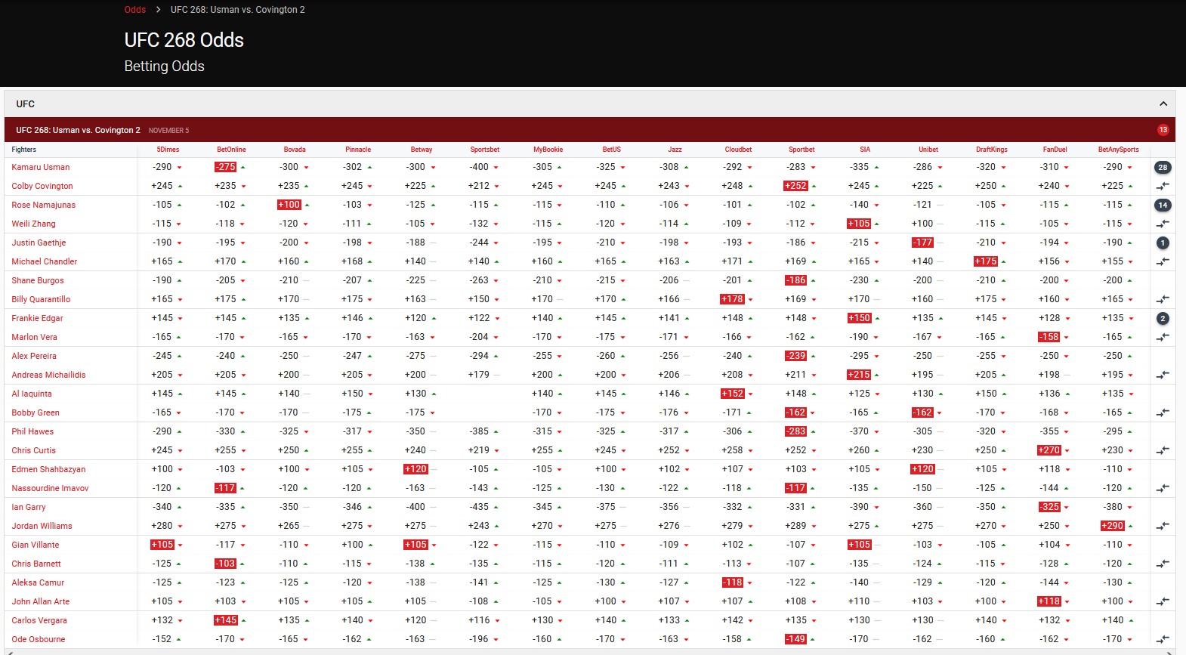Select the Sportsbet column header

tap(485, 150)
